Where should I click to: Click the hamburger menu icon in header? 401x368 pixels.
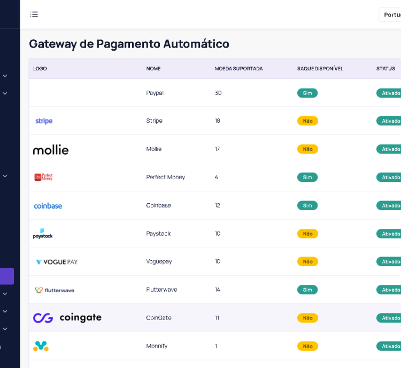(x=34, y=14)
